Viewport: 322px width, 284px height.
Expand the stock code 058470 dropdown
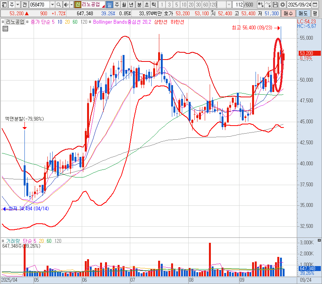click(x=52, y=5)
